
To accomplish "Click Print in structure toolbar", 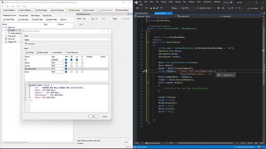I will (x=64, y=19).
